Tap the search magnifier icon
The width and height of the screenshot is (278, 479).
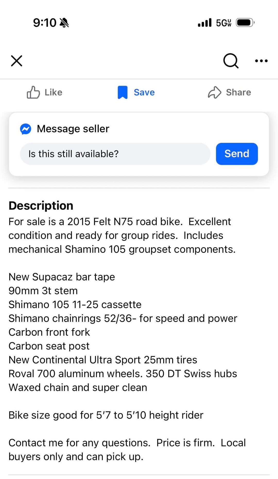click(231, 61)
